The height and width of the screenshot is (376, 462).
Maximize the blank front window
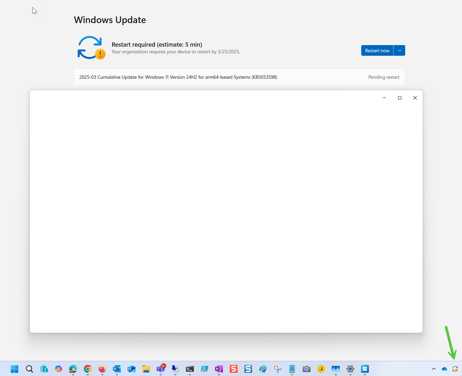point(400,98)
